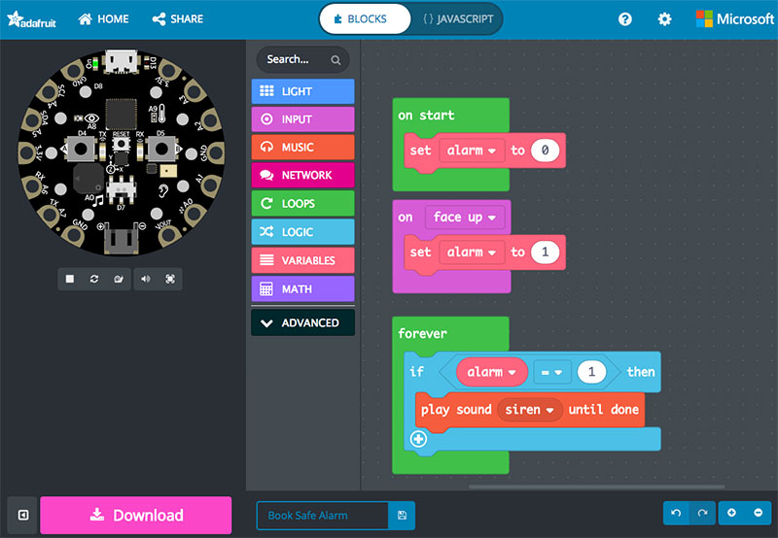Toggle slow-motion snail mode
Image resolution: width=778 pixels, height=538 pixels.
tap(118, 279)
